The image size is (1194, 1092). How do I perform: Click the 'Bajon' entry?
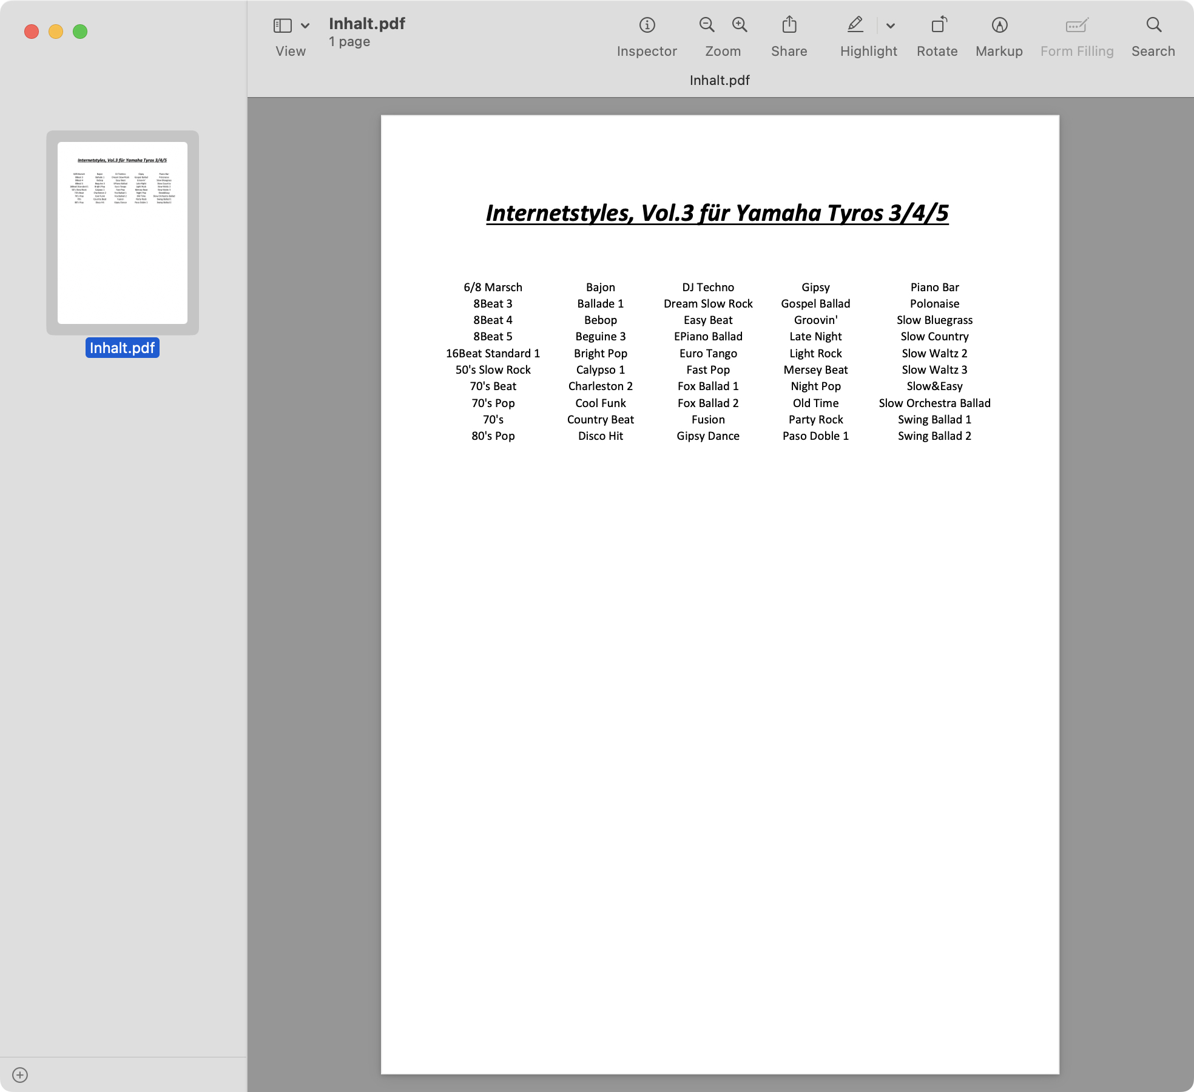click(x=601, y=287)
